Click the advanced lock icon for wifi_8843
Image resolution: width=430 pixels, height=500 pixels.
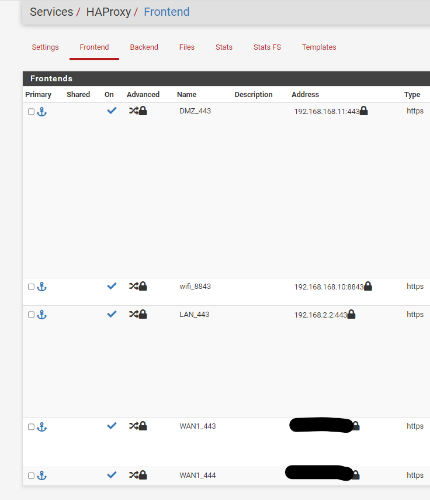click(x=143, y=286)
